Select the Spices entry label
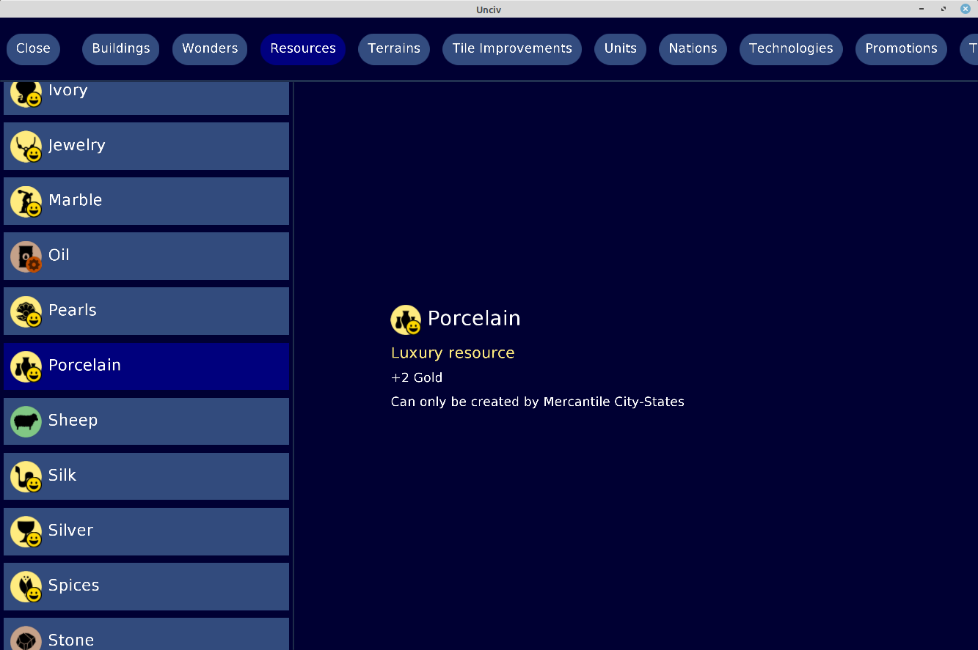 tap(73, 586)
